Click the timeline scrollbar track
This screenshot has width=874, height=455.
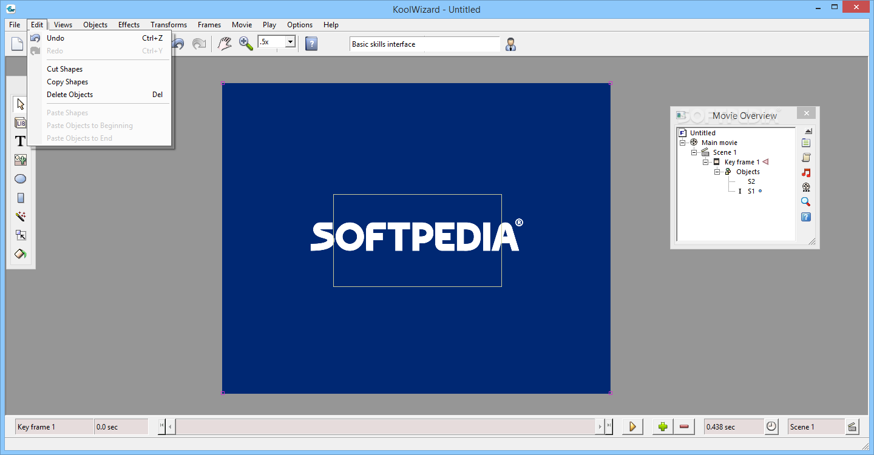click(x=387, y=426)
